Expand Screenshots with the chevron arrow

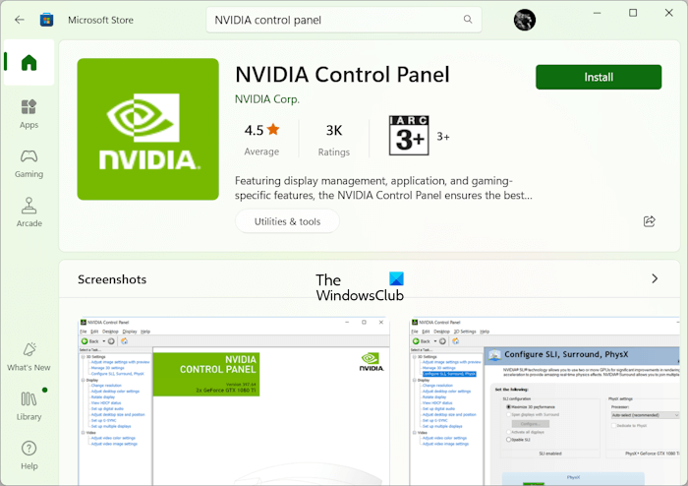coord(655,278)
